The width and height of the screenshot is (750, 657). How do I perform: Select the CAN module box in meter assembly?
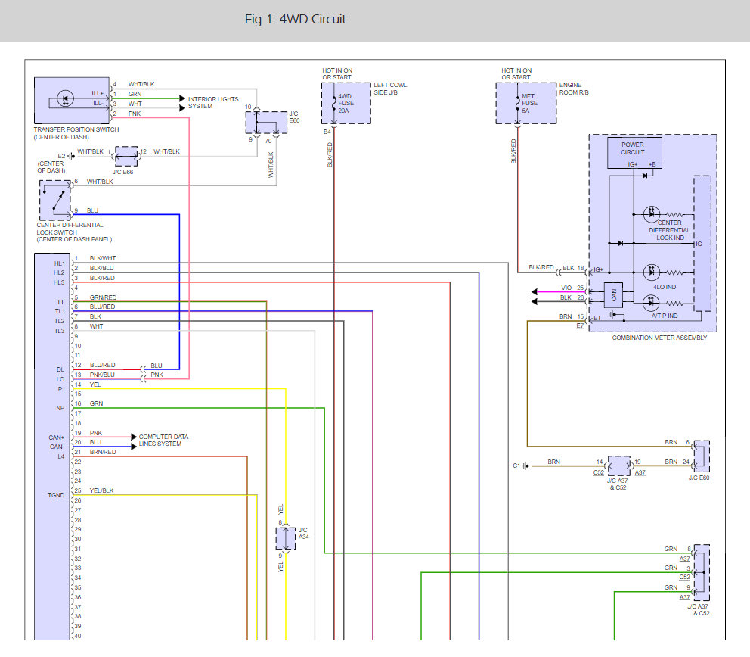(613, 295)
